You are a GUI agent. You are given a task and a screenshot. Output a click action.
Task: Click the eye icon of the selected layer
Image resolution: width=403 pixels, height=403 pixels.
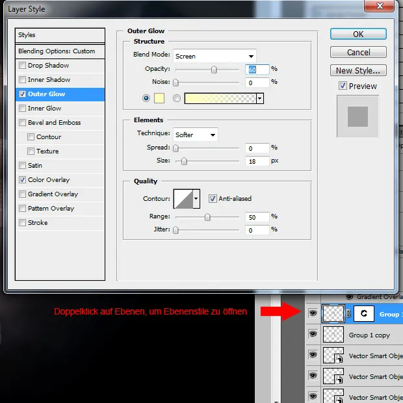313,313
